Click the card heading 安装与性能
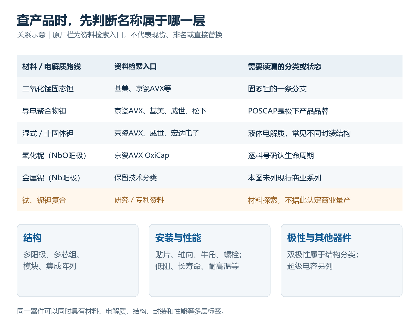The width and height of the screenshot is (419, 325). tap(178, 238)
